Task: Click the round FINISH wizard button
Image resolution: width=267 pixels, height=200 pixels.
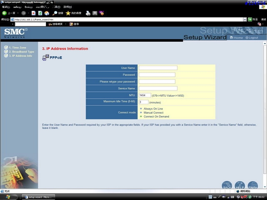Action: tap(253, 185)
